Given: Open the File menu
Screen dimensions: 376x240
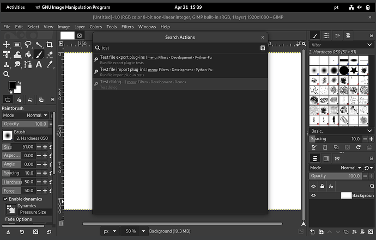Looking at the screenshot, I should pos(7,27).
